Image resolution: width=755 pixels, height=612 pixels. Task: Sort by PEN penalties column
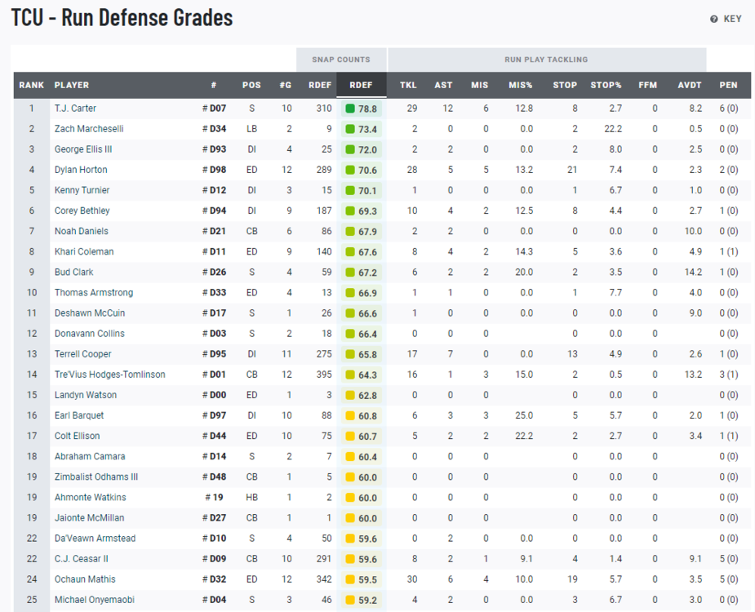pyautogui.click(x=728, y=85)
